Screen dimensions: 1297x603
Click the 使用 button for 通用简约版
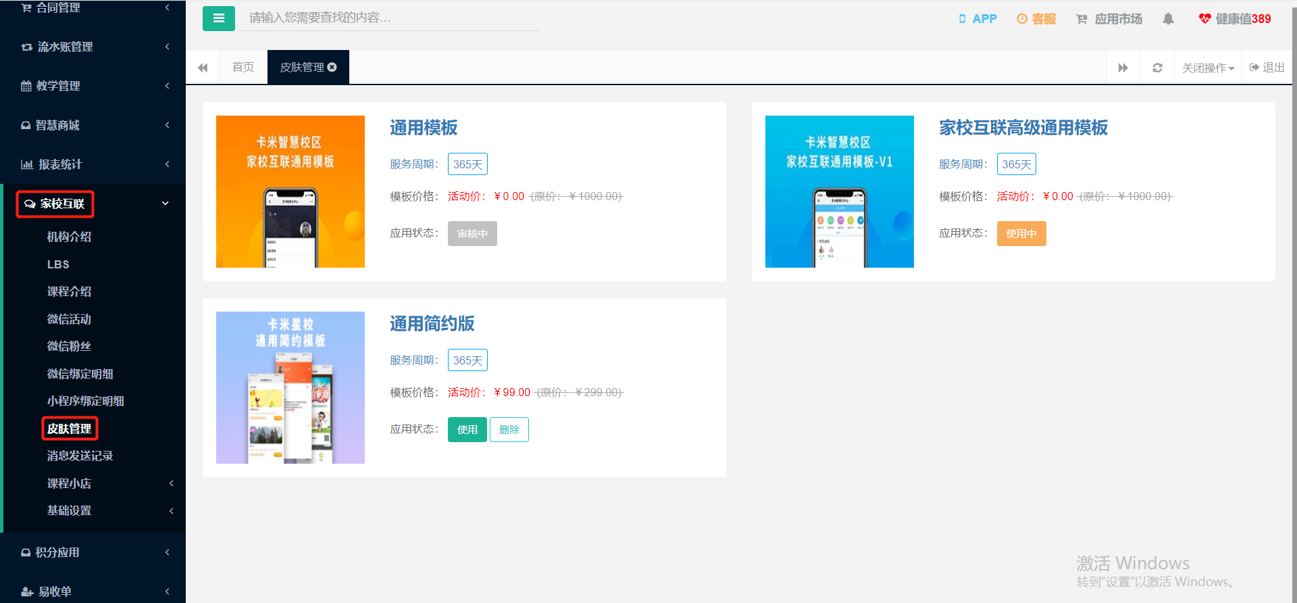[467, 429]
